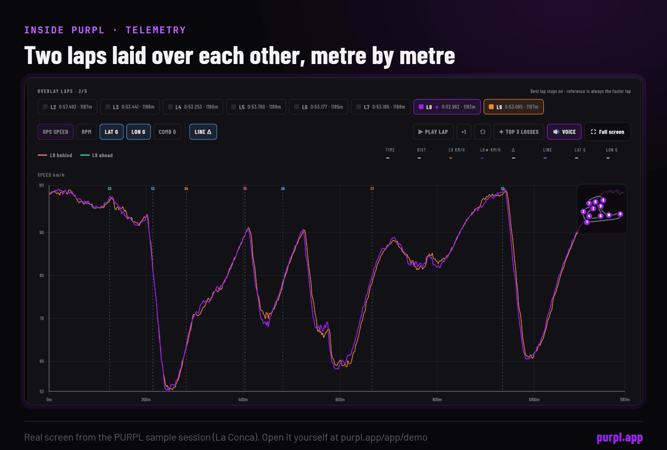Click the DIST readout label
Screen dimensions: 667x450
[x=422, y=150]
